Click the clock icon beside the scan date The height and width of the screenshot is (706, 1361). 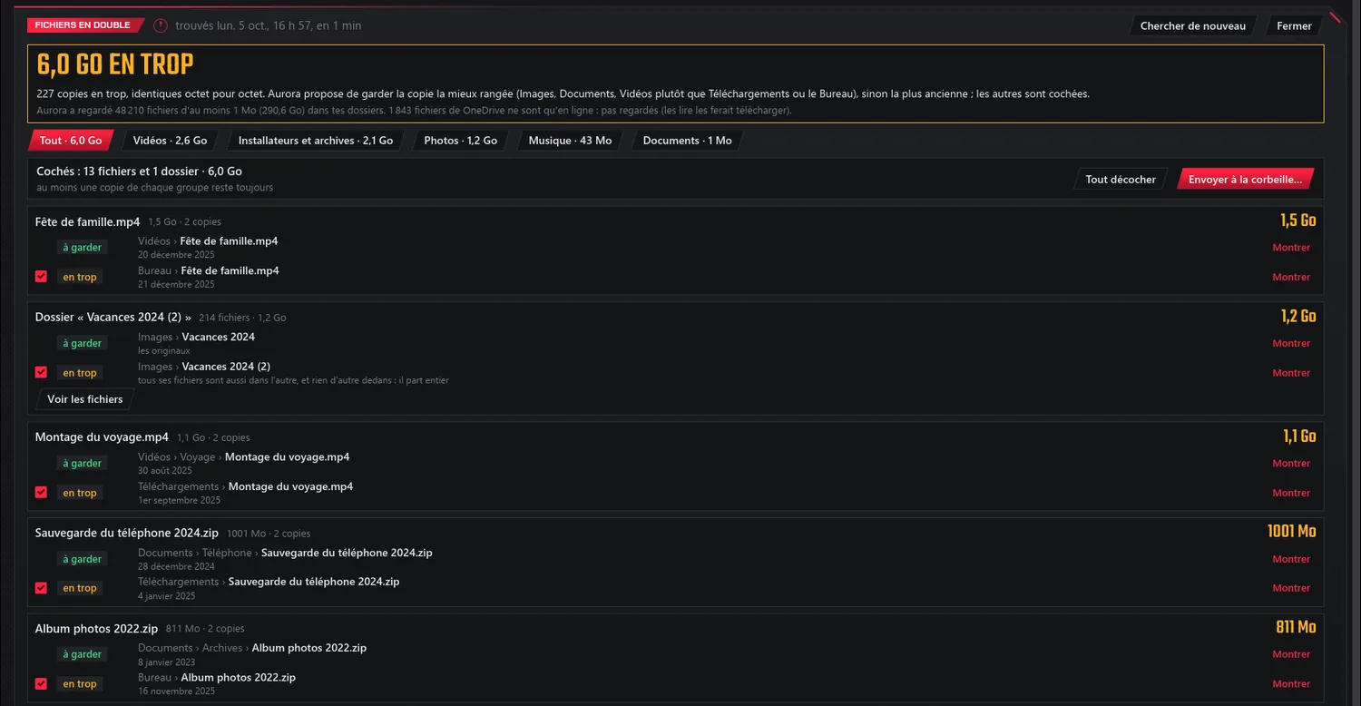tap(161, 25)
